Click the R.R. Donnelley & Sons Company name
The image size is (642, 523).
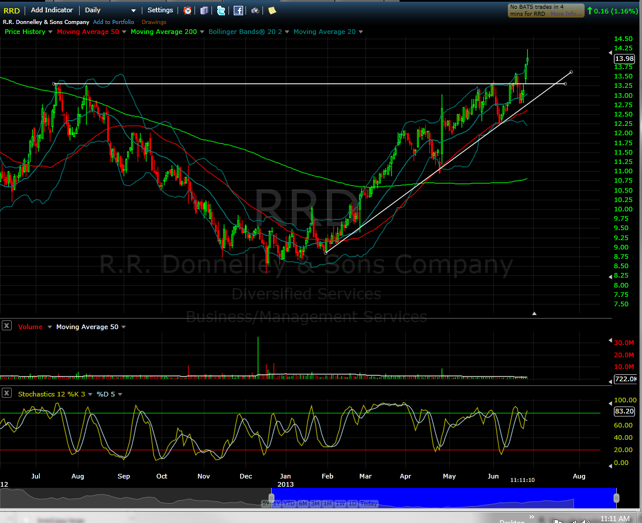46,22
